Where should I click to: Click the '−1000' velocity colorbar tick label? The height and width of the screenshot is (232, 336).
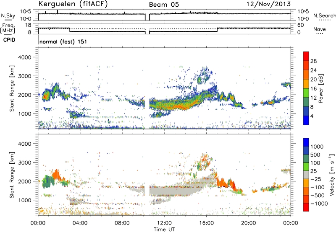pos(319,204)
